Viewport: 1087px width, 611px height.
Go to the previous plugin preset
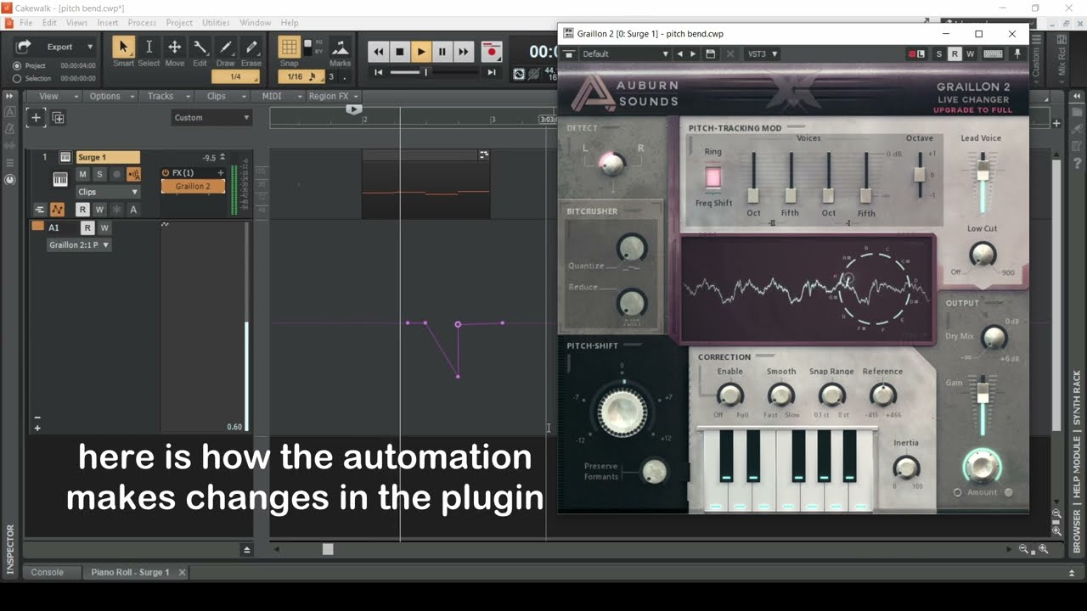[x=679, y=53]
